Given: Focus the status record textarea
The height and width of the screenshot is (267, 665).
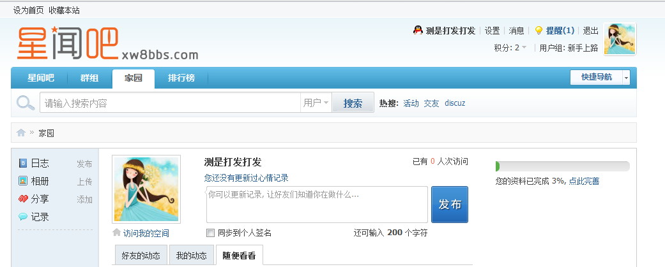Looking at the screenshot, I should pyautogui.click(x=317, y=205).
